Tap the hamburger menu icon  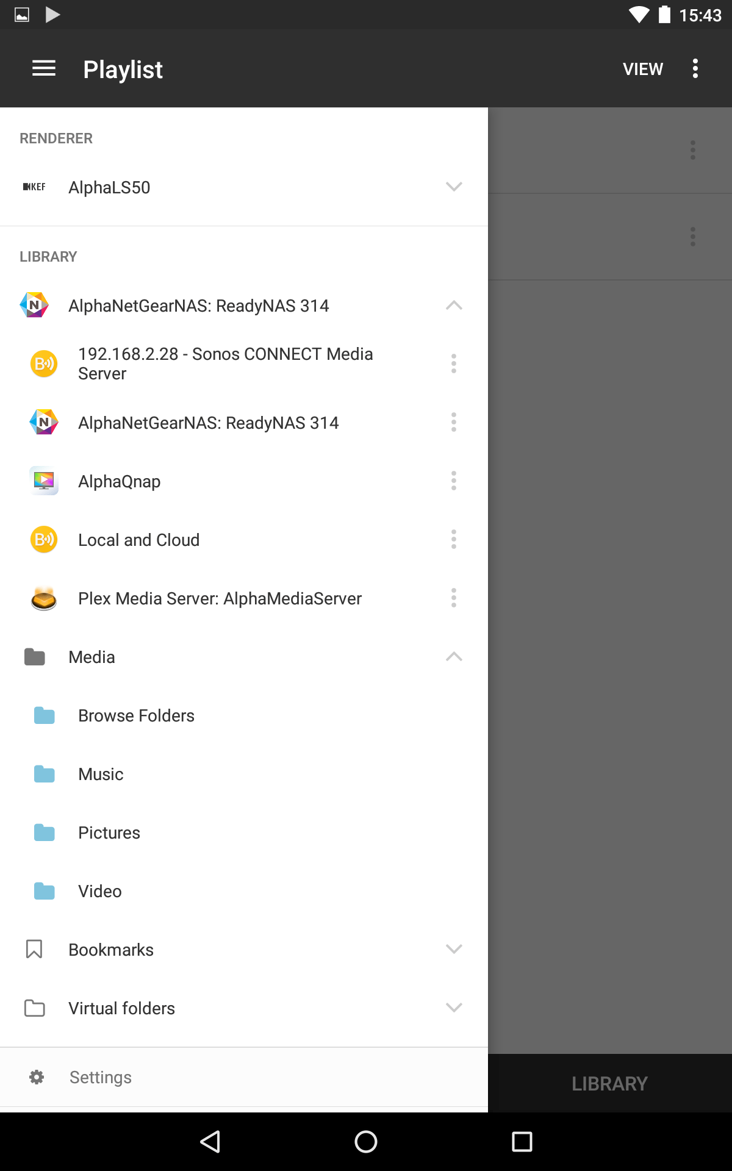click(x=44, y=69)
